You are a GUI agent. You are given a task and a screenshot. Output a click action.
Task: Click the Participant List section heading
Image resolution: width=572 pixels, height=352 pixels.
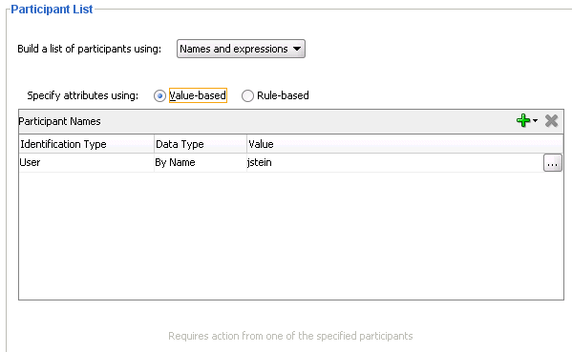coord(52,10)
